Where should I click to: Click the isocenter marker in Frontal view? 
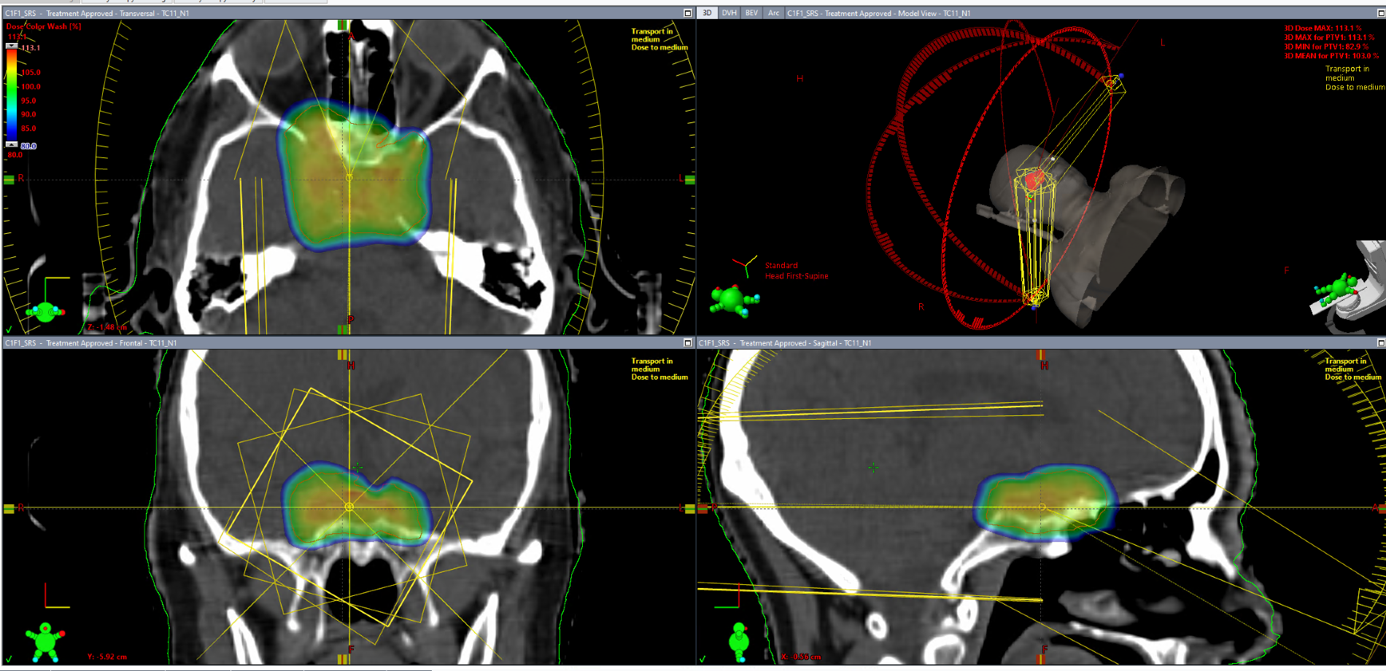349,506
